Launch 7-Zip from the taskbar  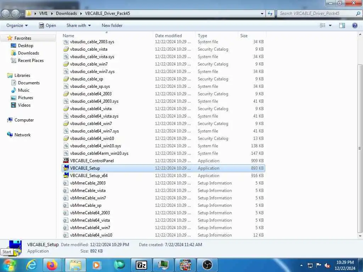pos(141,265)
